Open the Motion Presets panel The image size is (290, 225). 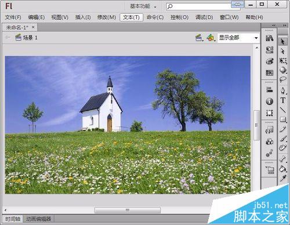[269, 153]
